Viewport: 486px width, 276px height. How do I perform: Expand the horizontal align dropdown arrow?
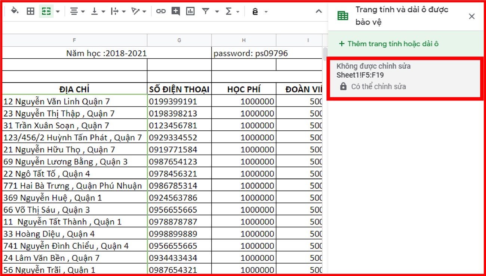83,12
